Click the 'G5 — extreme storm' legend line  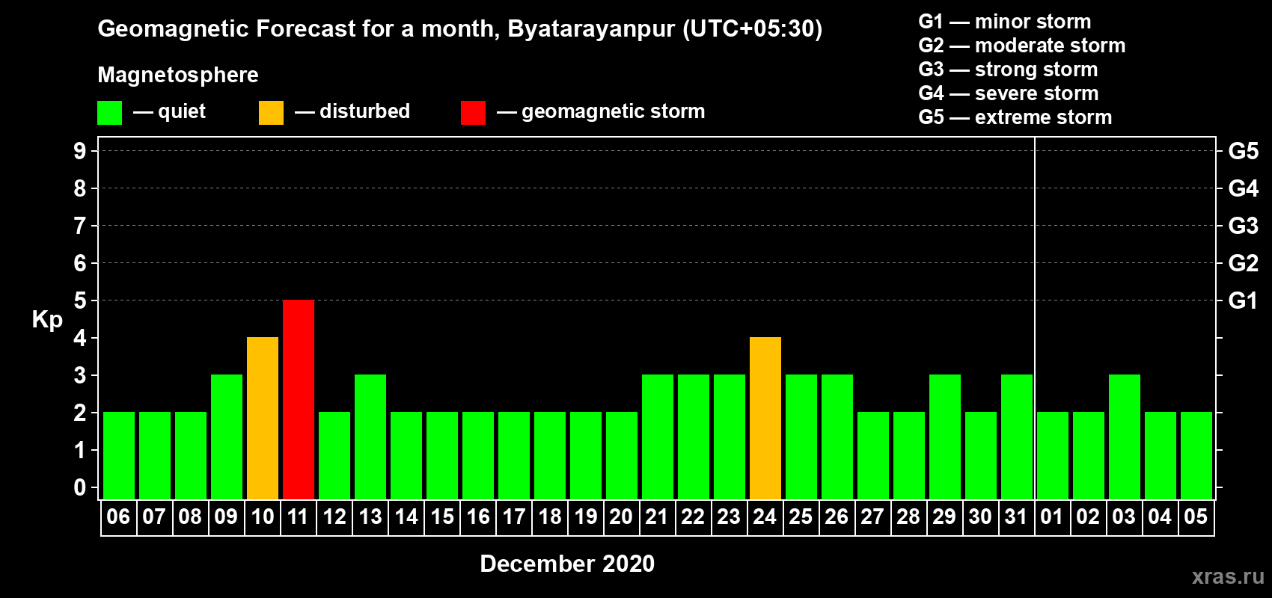pyautogui.click(x=1015, y=117)
